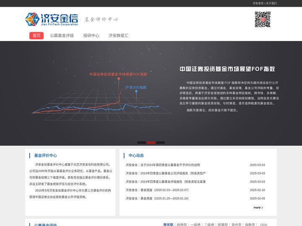Viewport: 302px width, 226px height.
Task: Select the 货币型 fund type tab
Action: point(168,224)
